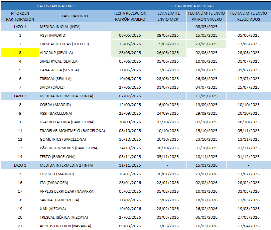Select the SAICA (CÁDIZ) cell
271x230 pixels.
75,87
